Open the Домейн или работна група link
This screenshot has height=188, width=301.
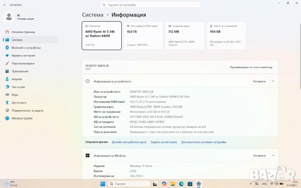point(129,142)
